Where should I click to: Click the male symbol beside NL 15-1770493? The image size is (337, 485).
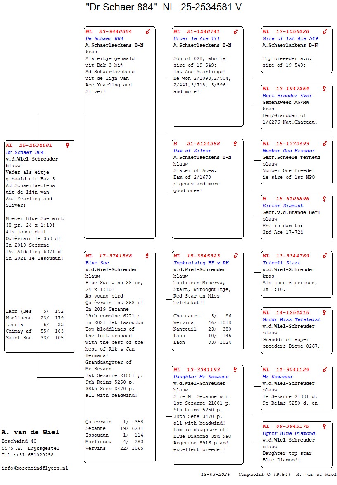point(325,144)
